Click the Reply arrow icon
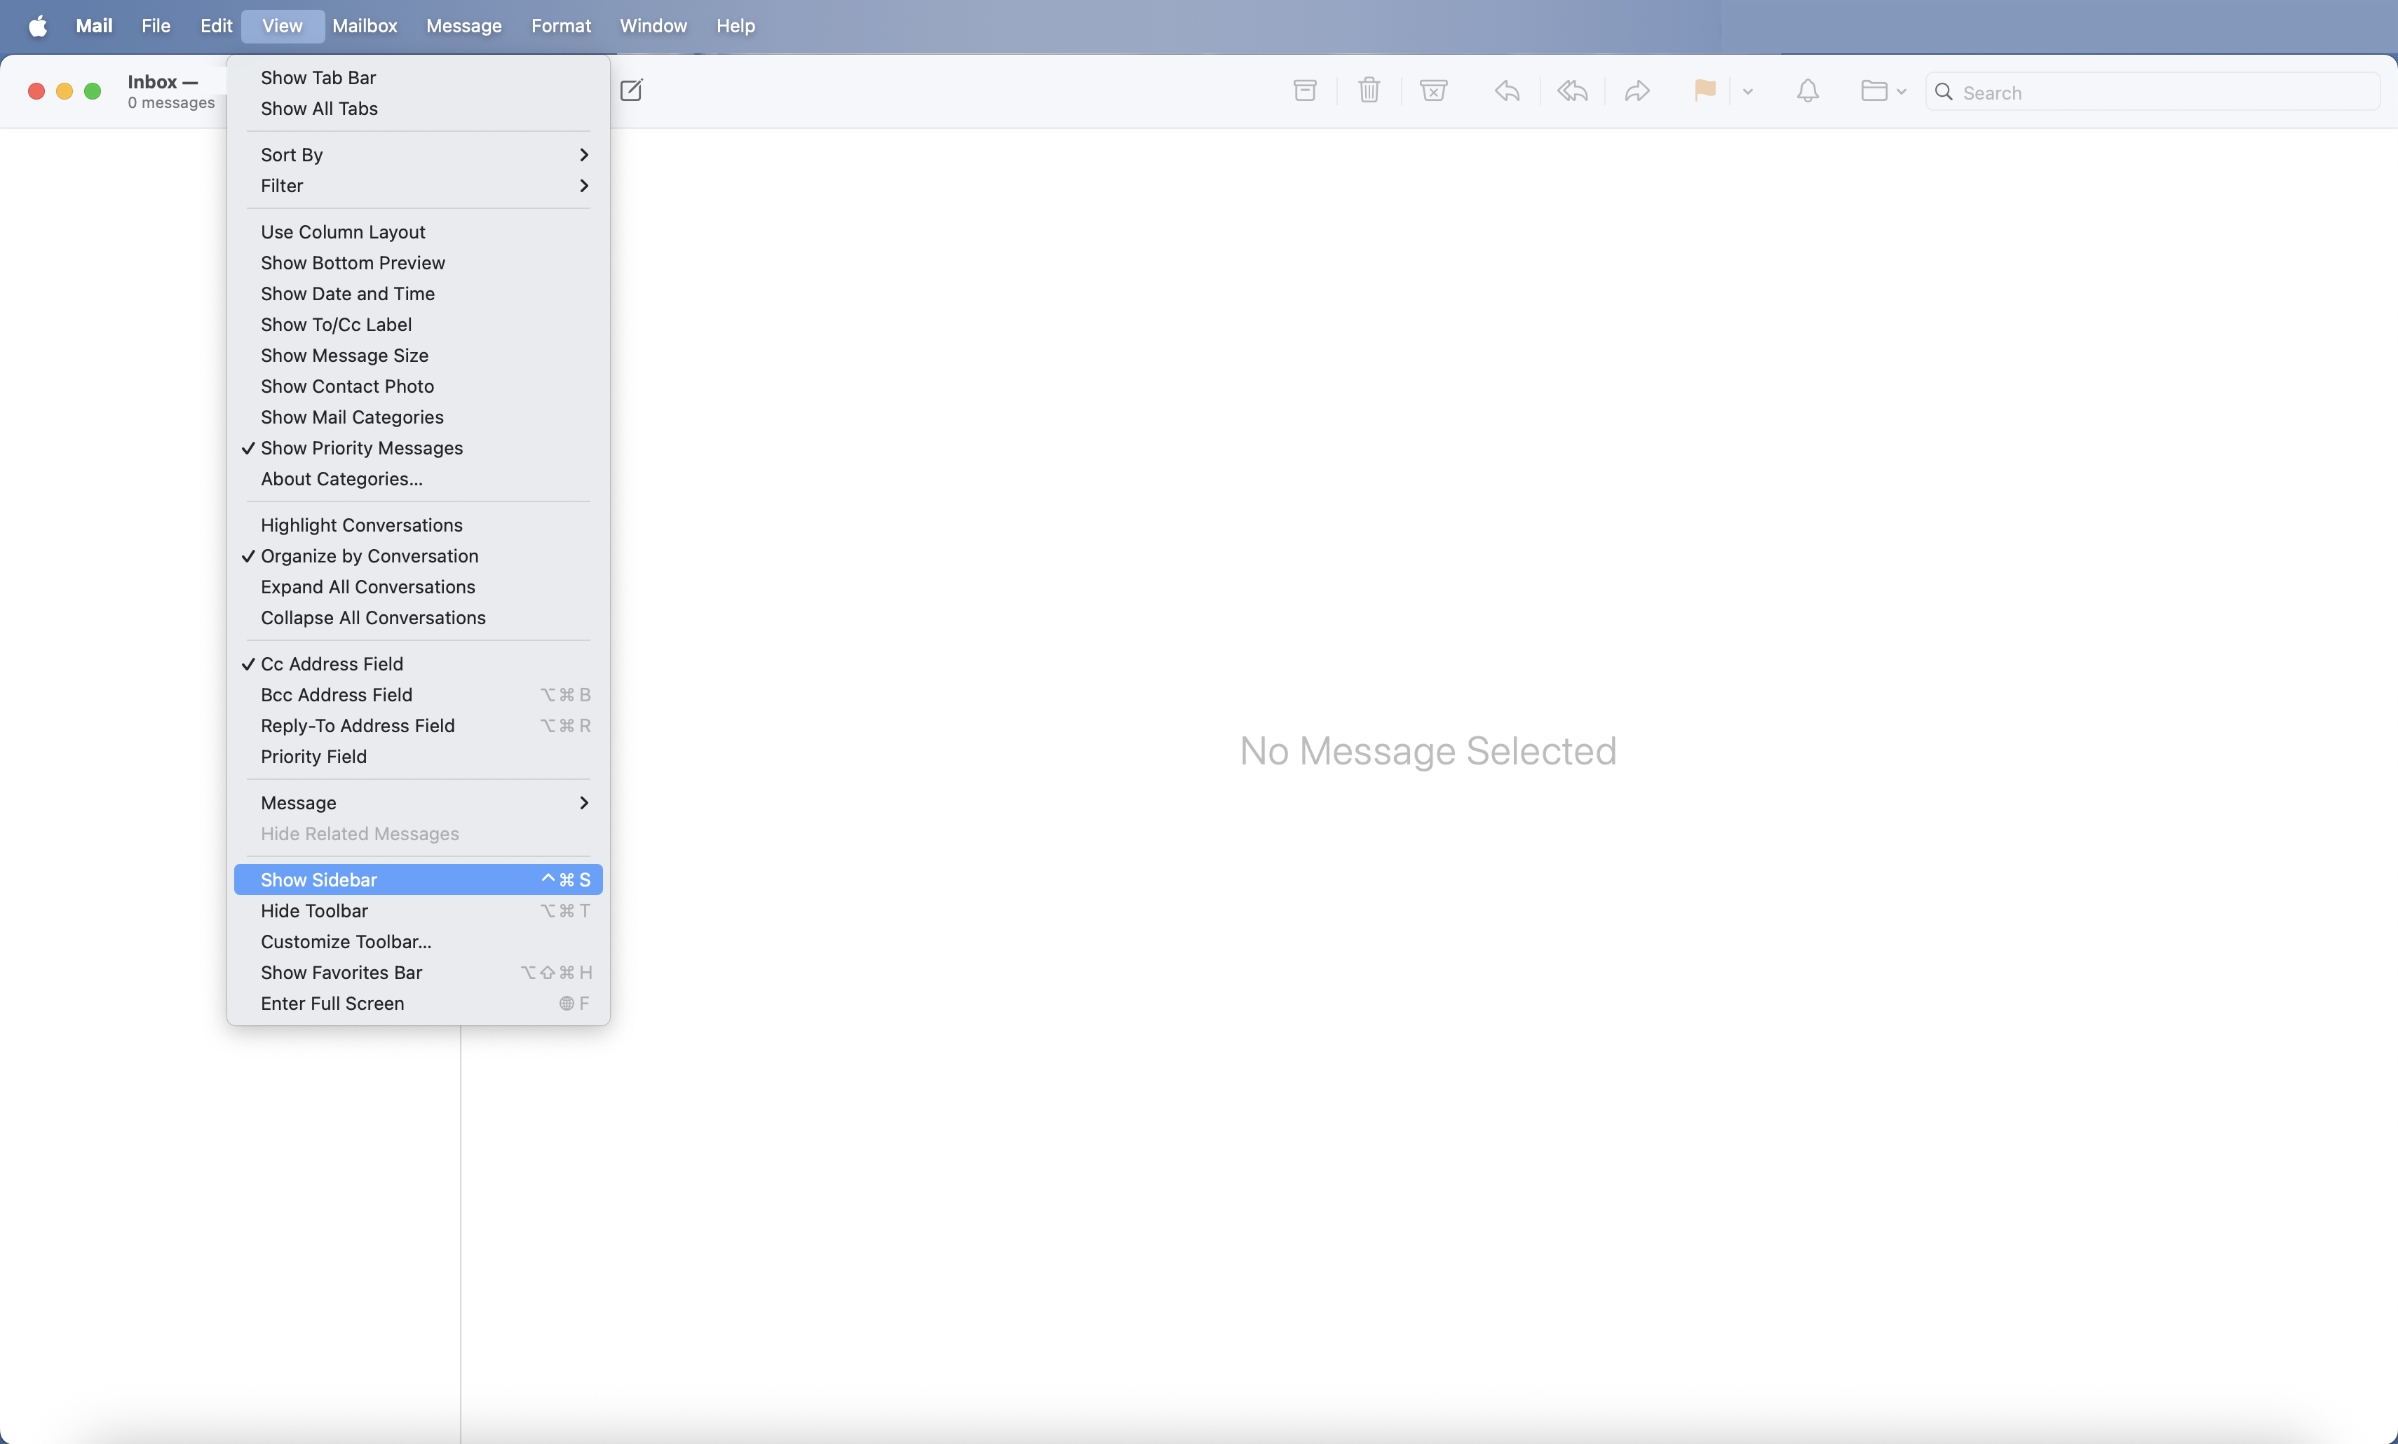The image size is (2398, 1444). (1507, 90)
